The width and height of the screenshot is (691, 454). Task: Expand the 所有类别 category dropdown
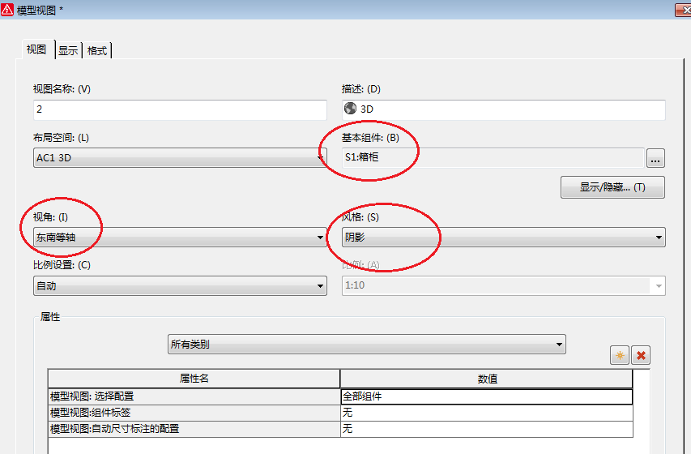366,345
